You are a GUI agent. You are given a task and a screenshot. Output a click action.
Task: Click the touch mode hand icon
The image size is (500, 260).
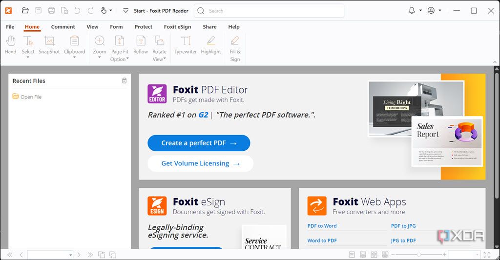click(104, 11)
